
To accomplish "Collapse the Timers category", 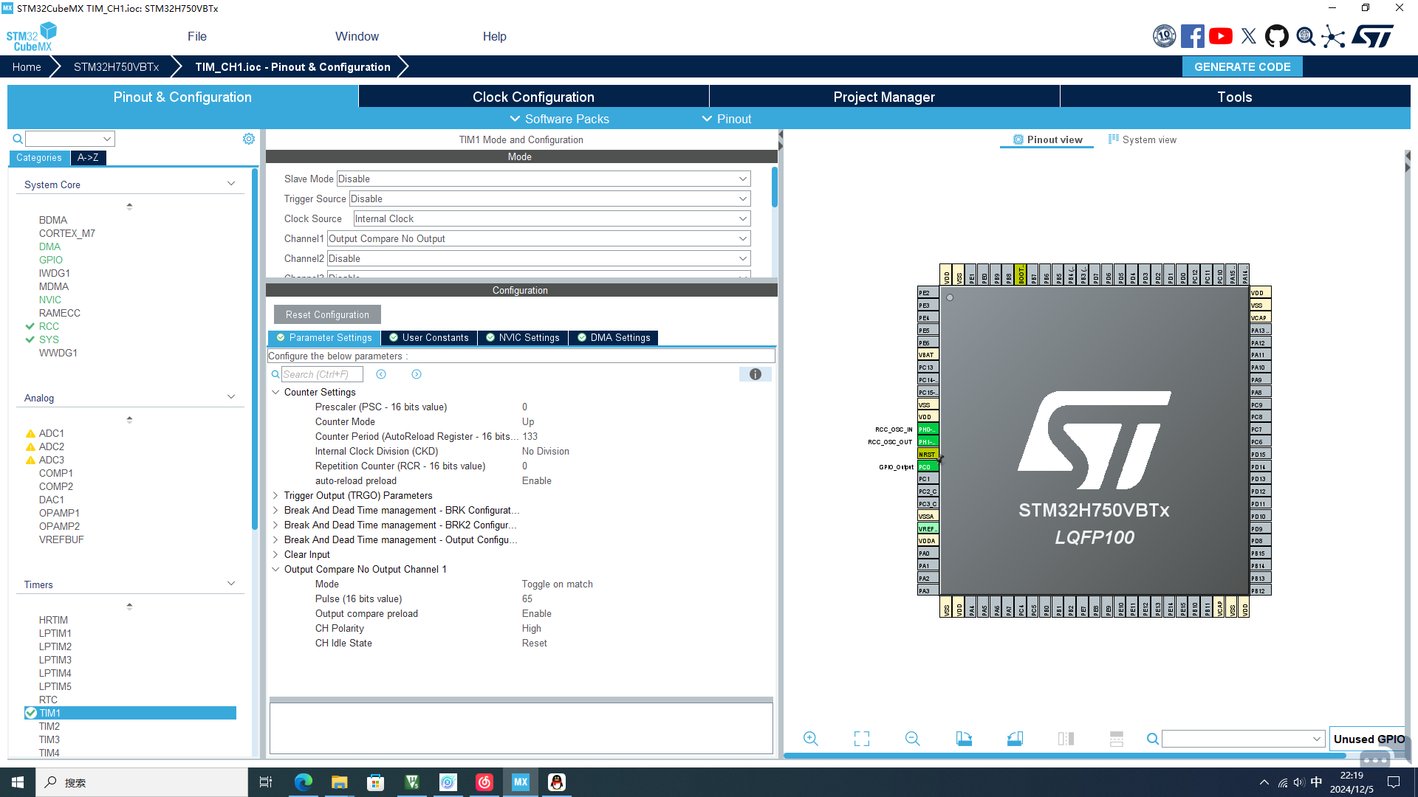I will [x=231, y=584].
